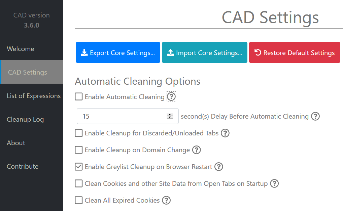Click the delay seconds input field
This screenshot has width=343, height=211.
click(128, 116)
